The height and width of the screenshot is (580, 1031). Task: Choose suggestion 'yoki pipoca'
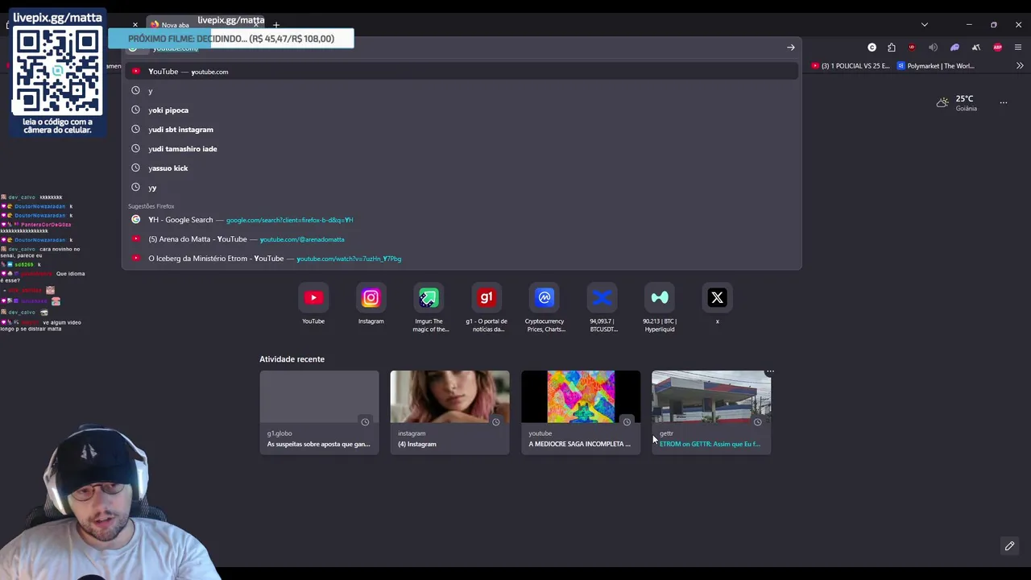(x=461, y=110)
